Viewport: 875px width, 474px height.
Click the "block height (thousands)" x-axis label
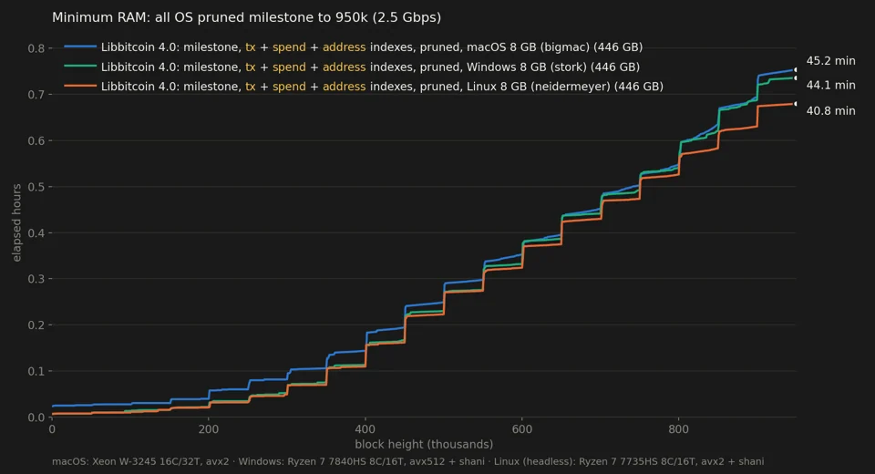tap(424, 445)
